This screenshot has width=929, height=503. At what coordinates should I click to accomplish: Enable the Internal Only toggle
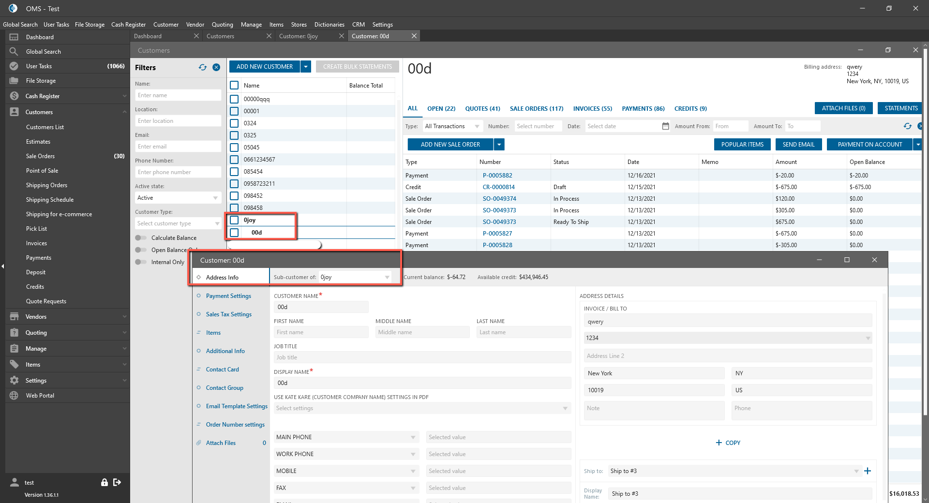[x=141, y=262]
